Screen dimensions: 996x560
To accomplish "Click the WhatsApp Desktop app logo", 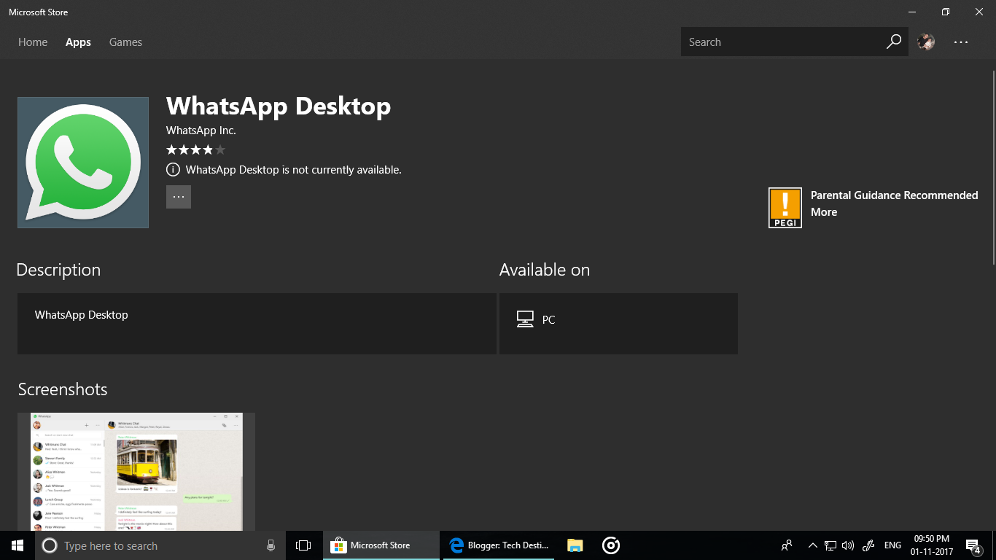I will click(83, 163).
